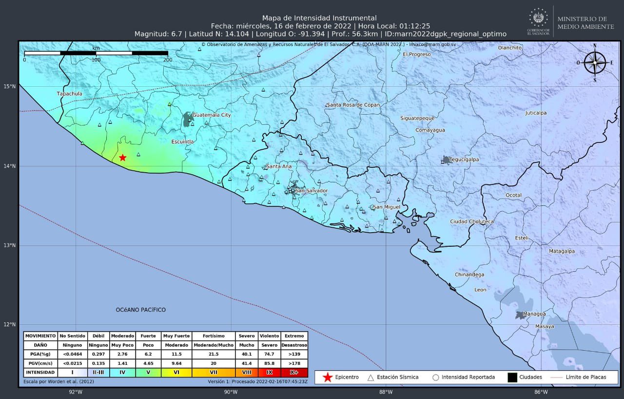Click the red star icon in the legend
Viewport: 624px width, 399px height.
tap(328, 377)
